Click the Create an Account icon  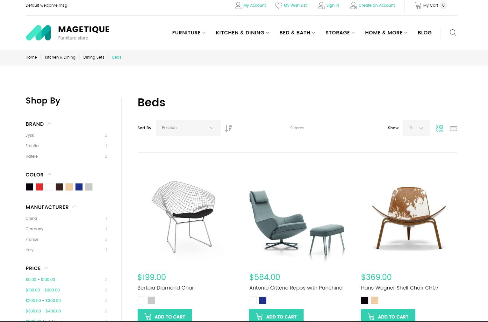[353, 5]
